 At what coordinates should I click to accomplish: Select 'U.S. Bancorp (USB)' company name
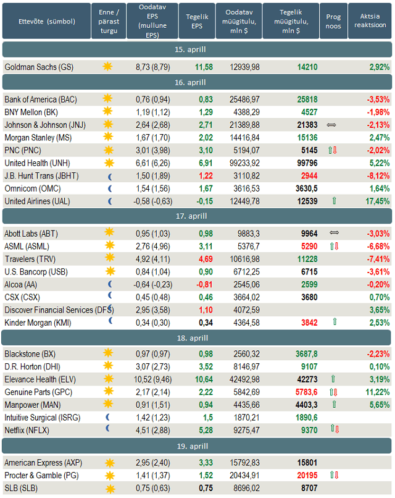(36, 272)
